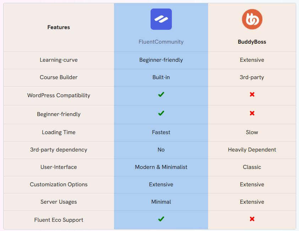Click the 3rd-party cell under BuddyBoss
Screen dimensions: 299x231
tap(252, 78)
